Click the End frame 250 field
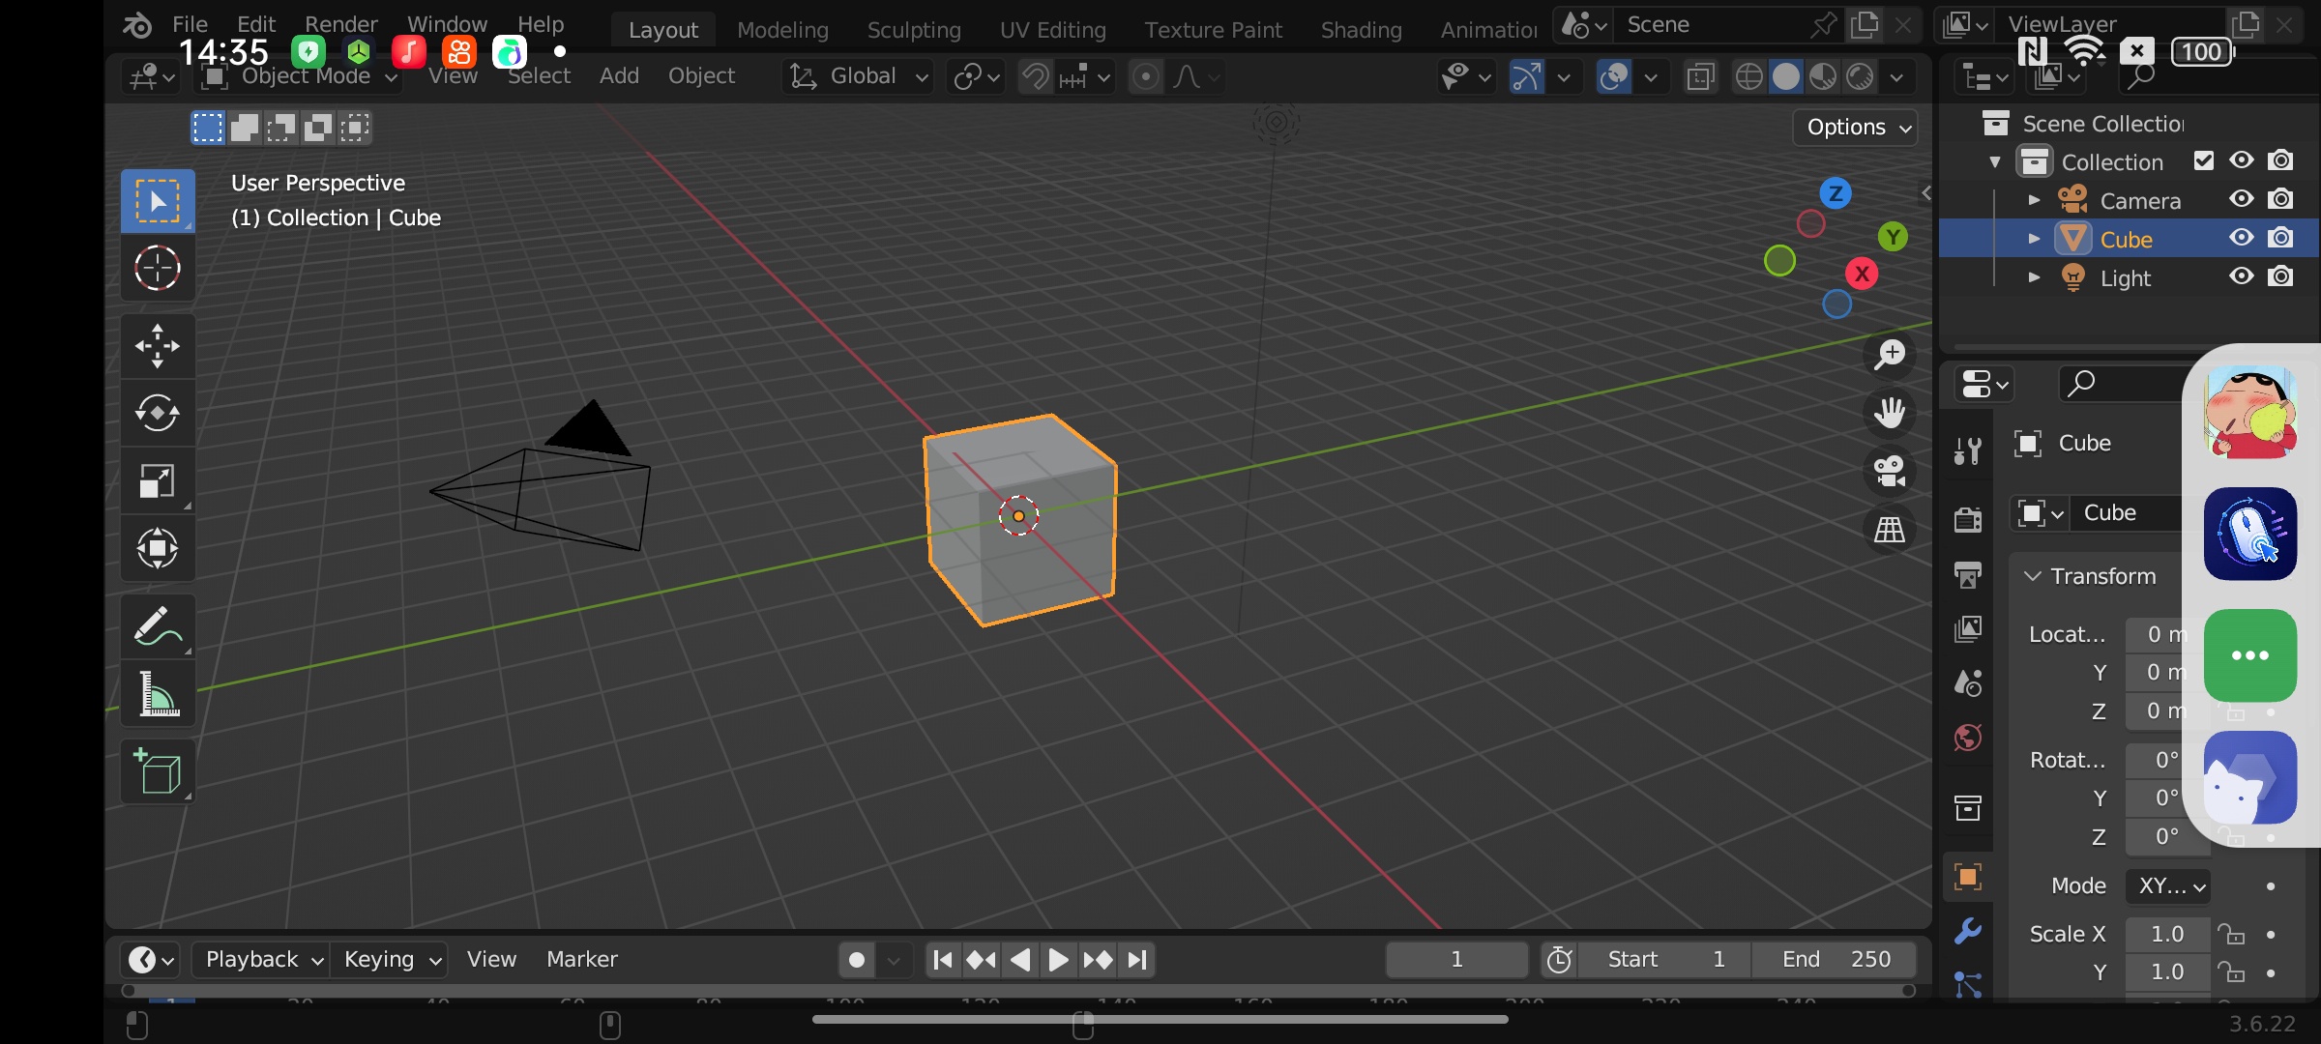The height and width of the screenshot is (1044, 2321). click(1835, 960)
